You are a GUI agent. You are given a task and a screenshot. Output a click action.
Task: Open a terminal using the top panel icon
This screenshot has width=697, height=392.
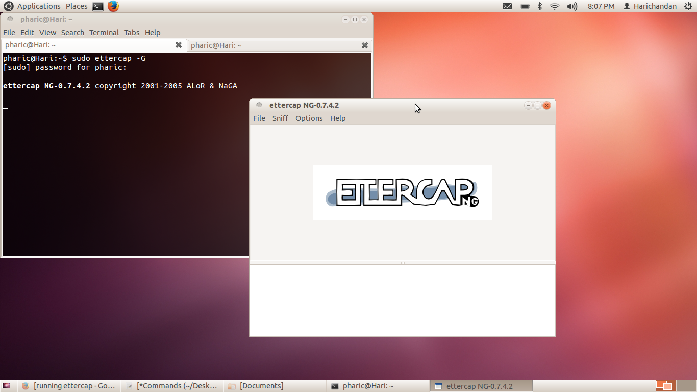pos(97,6)
